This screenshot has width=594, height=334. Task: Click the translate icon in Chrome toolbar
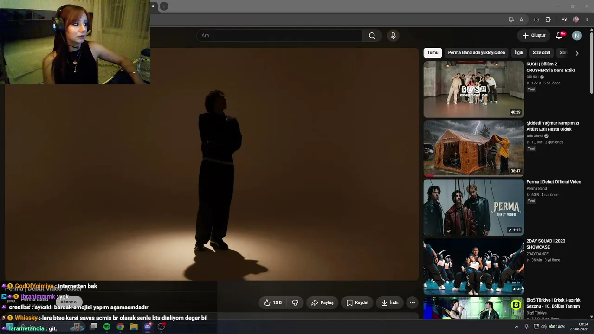[537, 19]
